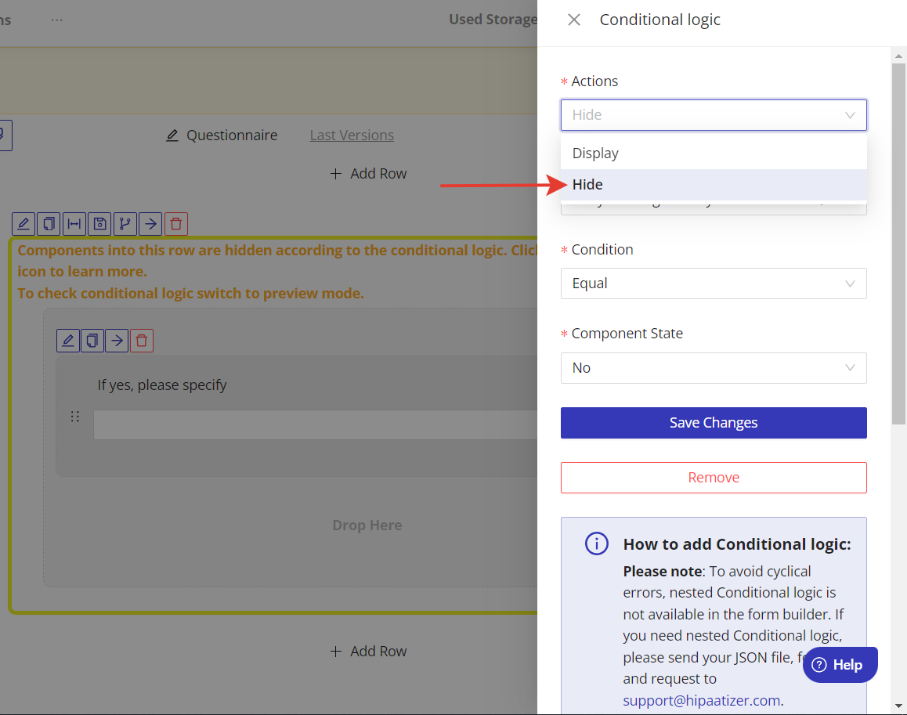Grab the drag handle beside the text field
This screenshot has height=715, width=907.
(x=75, y=417)
